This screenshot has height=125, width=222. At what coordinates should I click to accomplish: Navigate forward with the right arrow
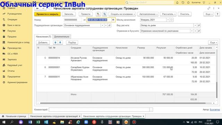point(43,8)
